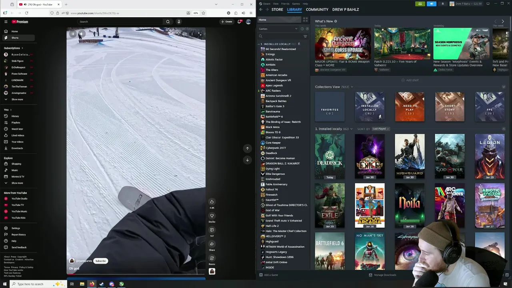Go to the previous Short with the up arrow

(x=247, y=148)
